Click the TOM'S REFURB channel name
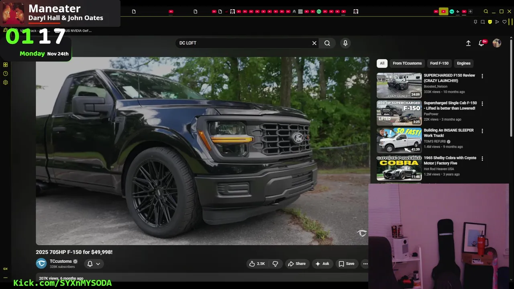514x289 pixels. point(434,142)
